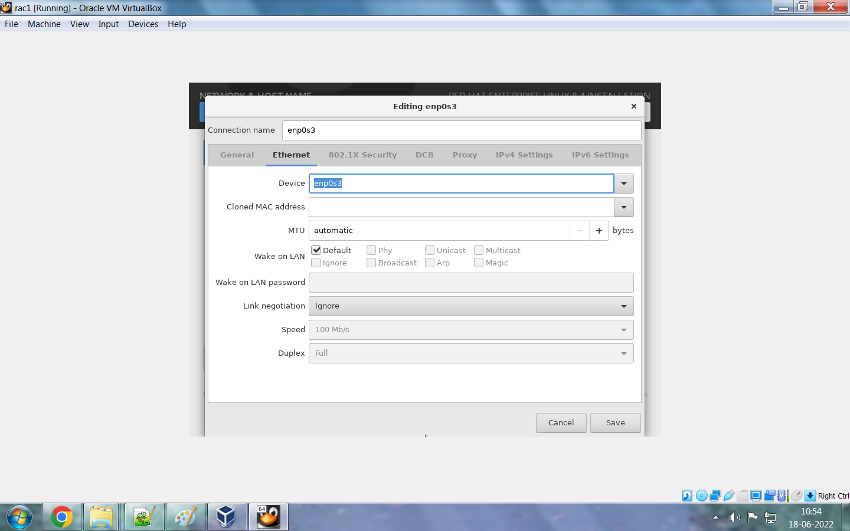Click the network connection tray icon
The height and width of the screenshot is (531, 850).
(x=770, y=517)
